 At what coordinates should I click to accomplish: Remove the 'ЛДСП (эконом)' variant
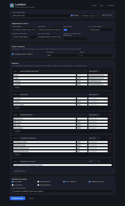[110, 119]
